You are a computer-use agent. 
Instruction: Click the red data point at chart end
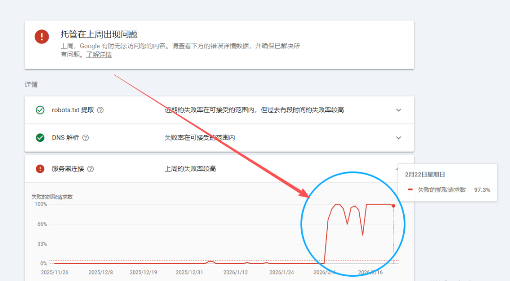tap(393, 206)
